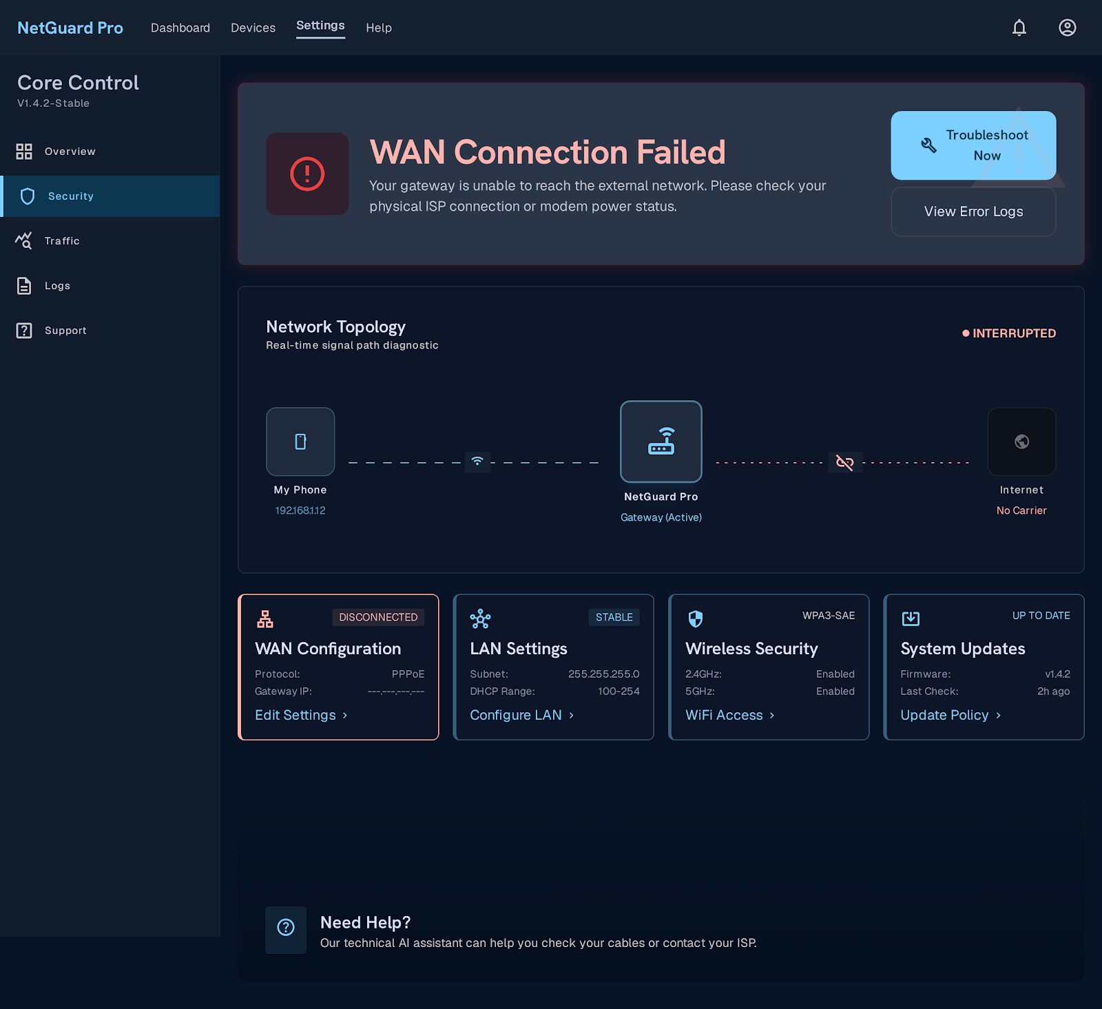Click the System Updates download icon
Screen dimensions: 1102x1009
click(x=911, y=618)
